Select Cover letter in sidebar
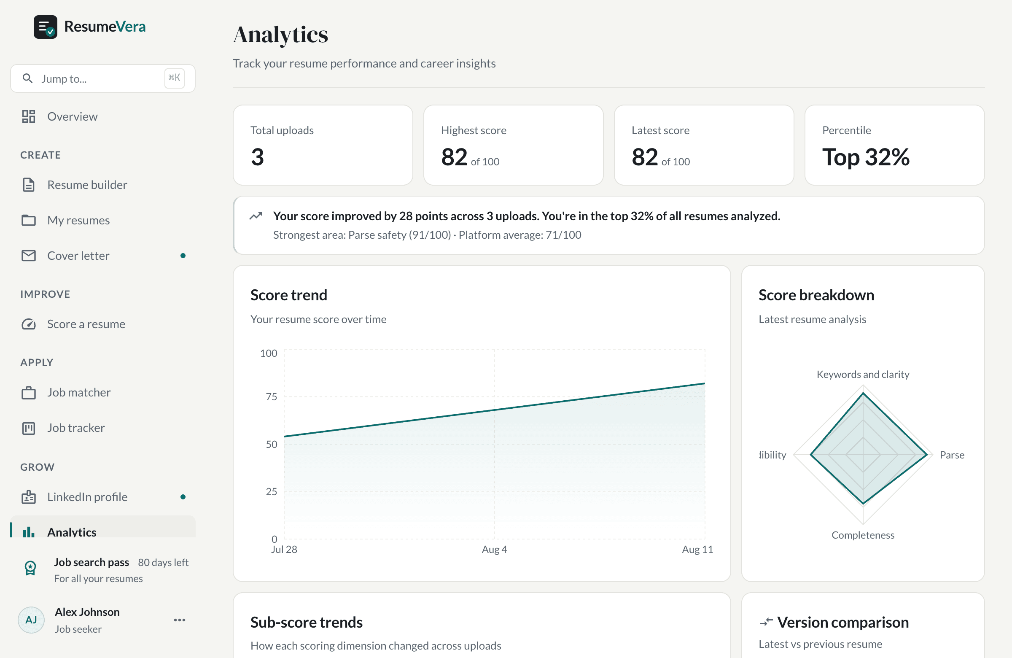This screenshot has width=1012, height=658. point(103,256)
